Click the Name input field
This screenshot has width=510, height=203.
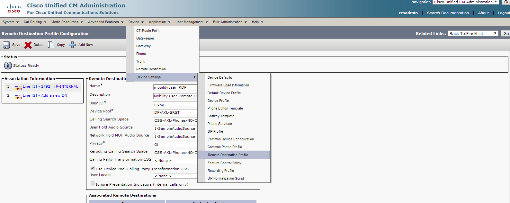point(175,87)
